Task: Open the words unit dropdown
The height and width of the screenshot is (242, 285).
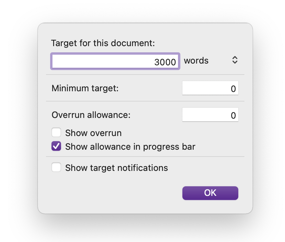Action: (x=210, y=61)
